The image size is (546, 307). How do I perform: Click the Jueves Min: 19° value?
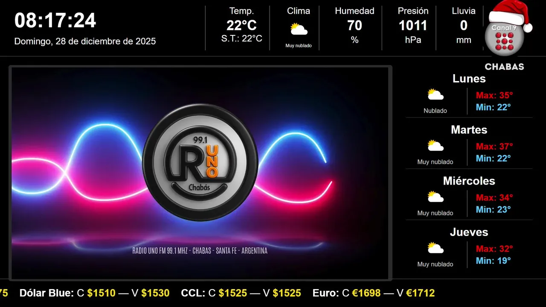[493, 261]
